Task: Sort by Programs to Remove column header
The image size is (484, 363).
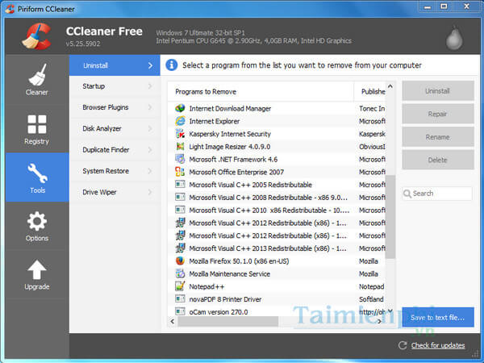Action: point(261,92)
